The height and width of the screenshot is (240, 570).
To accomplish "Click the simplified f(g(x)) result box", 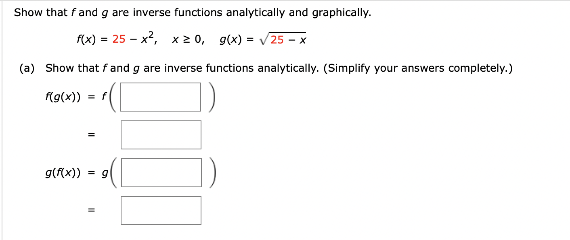I will point(161,134).
